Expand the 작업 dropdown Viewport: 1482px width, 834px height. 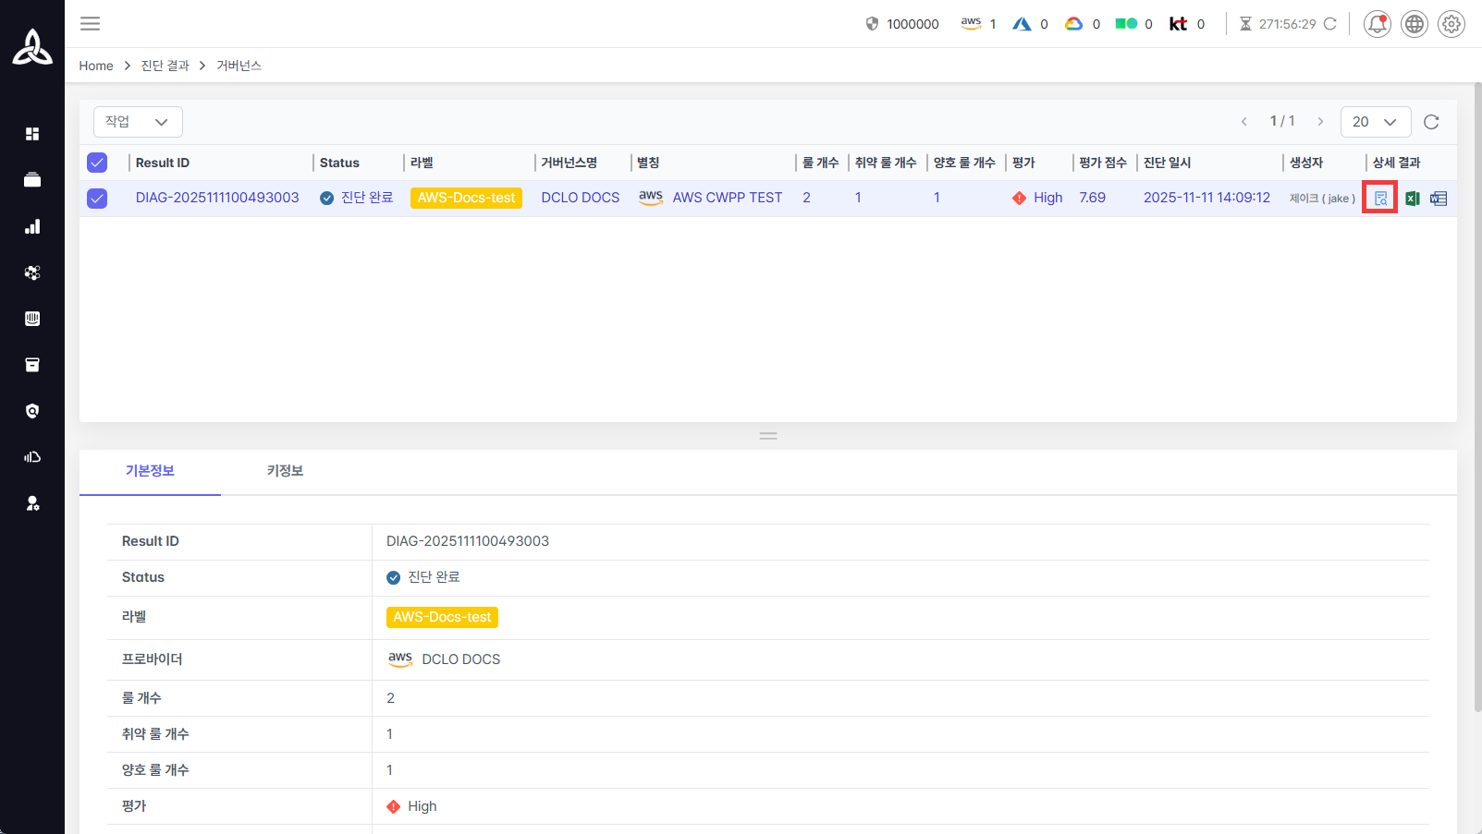(x=138, y=122)
